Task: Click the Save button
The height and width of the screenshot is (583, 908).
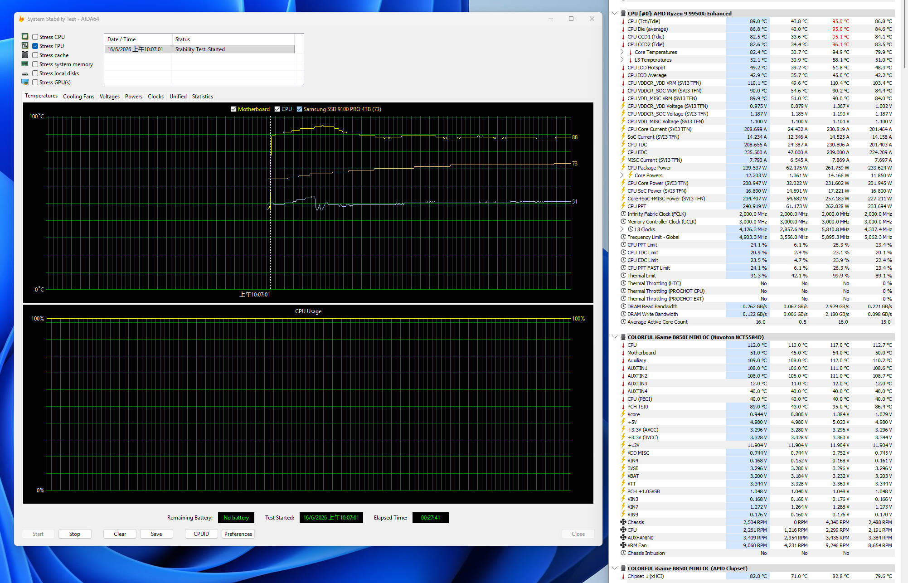Action: click(156, 534)
